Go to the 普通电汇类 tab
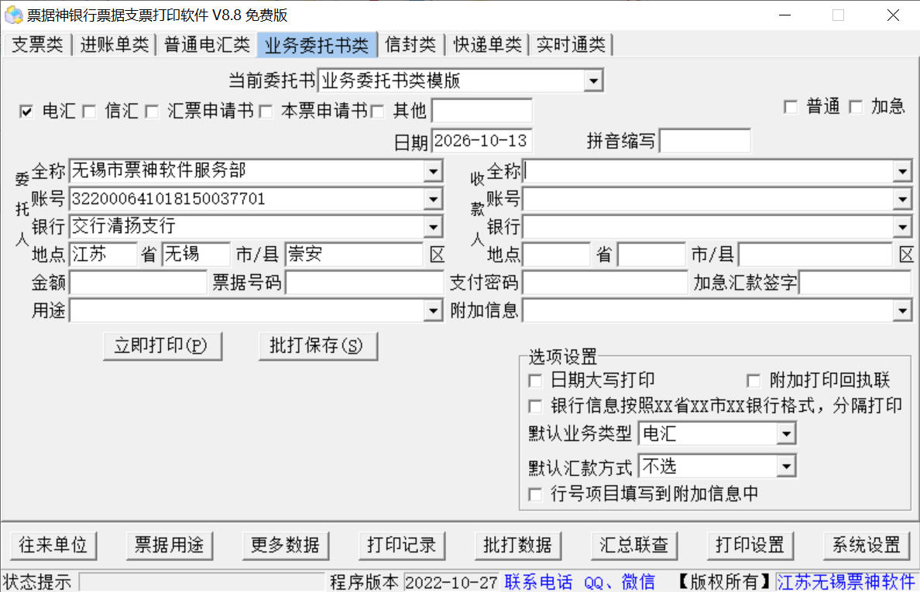Screen dimensions: 920x592 click(207, 45)
